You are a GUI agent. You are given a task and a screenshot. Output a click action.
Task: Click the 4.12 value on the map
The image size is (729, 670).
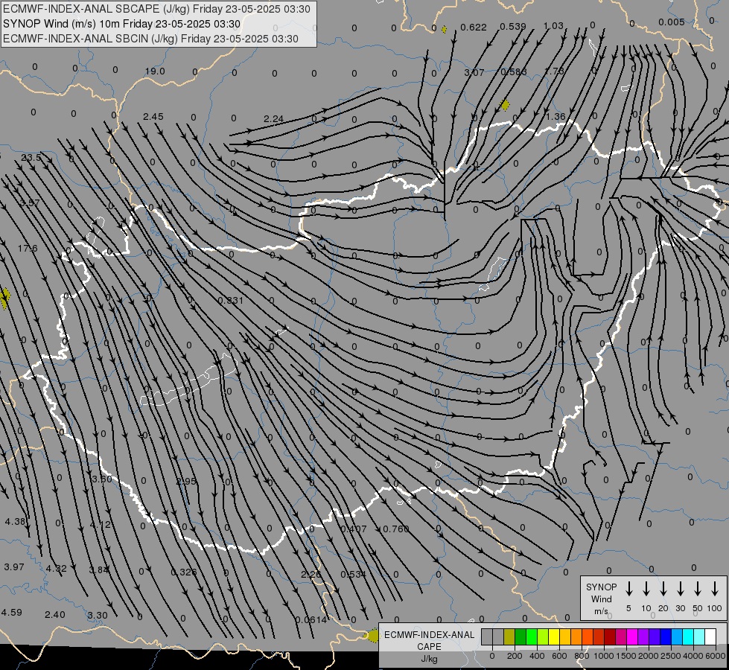[100, 525]
